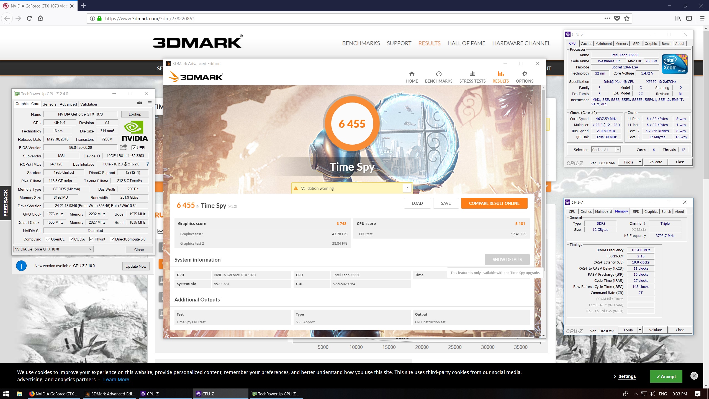The image size is (709, 399).
Task: Click browser page vertical scrollbar
Action: point(706,105)
